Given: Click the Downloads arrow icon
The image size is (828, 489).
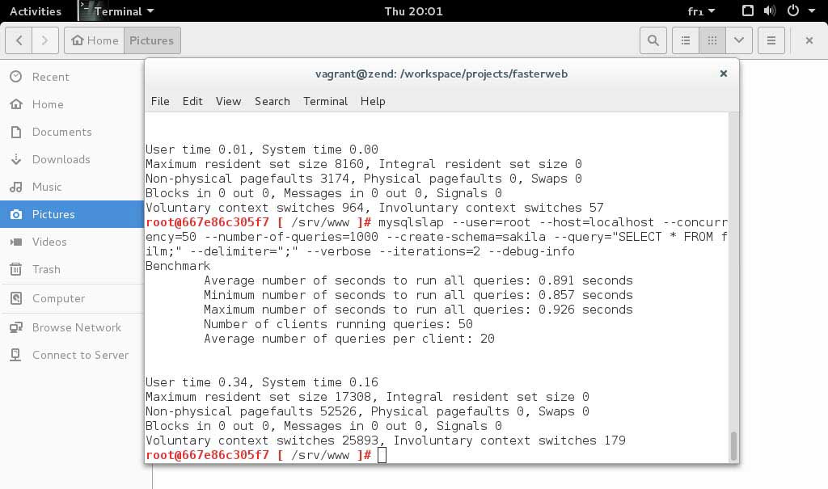Looking at the screenshot, I should point(16,159).
